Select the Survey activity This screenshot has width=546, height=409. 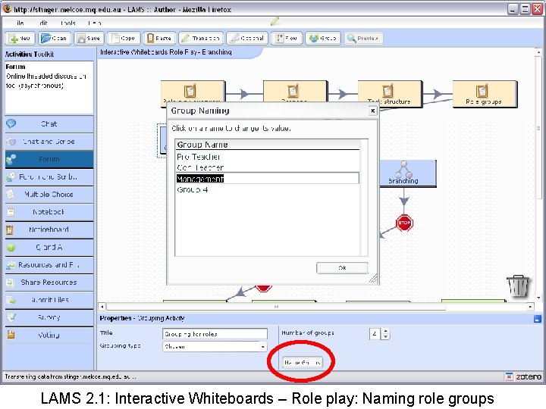(49, 317)
